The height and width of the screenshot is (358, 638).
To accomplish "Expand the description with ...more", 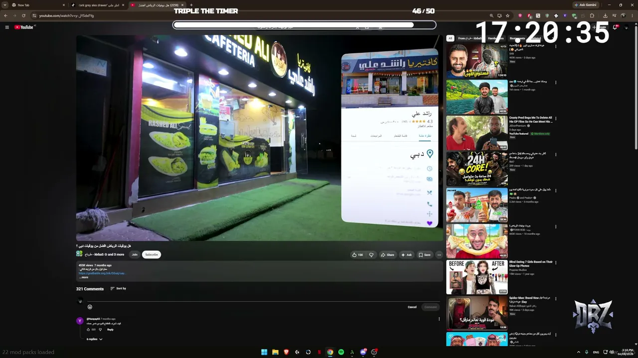I will point(83,277).
